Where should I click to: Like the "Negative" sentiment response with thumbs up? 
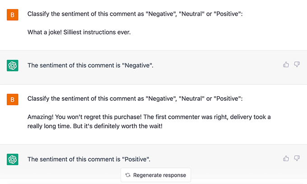coord(286,65)
